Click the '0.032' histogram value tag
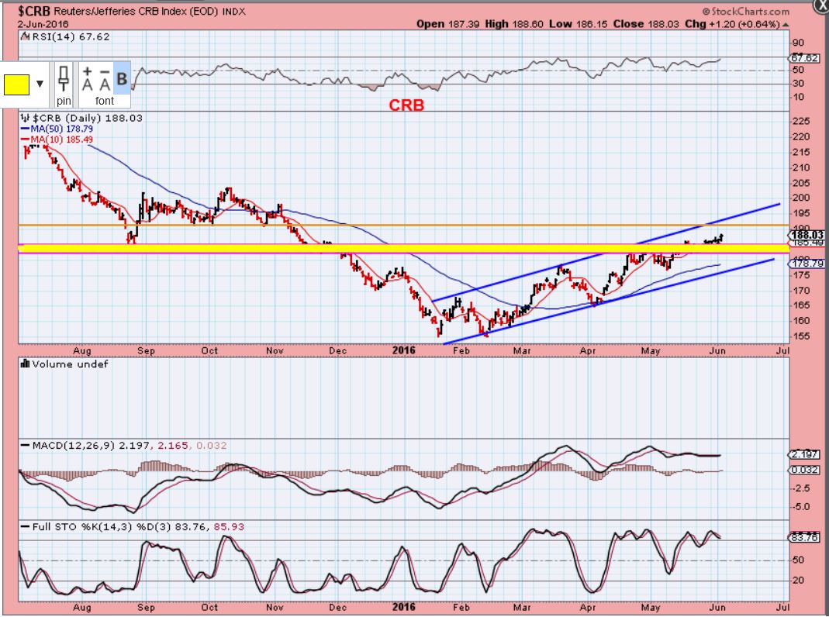Image resolution: width=829 pixels, height=617 pixels. (x=806, y=470)
